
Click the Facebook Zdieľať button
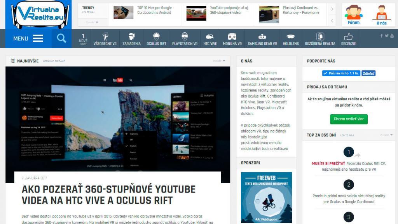[x=368, y=73]
